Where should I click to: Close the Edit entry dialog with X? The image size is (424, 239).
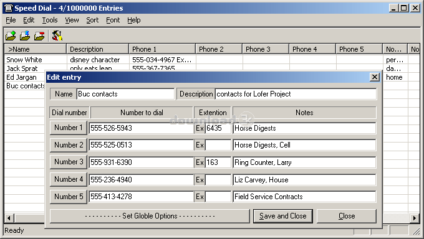point(375,77)
